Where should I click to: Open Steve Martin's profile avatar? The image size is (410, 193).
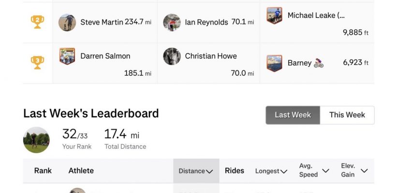tap(67, 22)
